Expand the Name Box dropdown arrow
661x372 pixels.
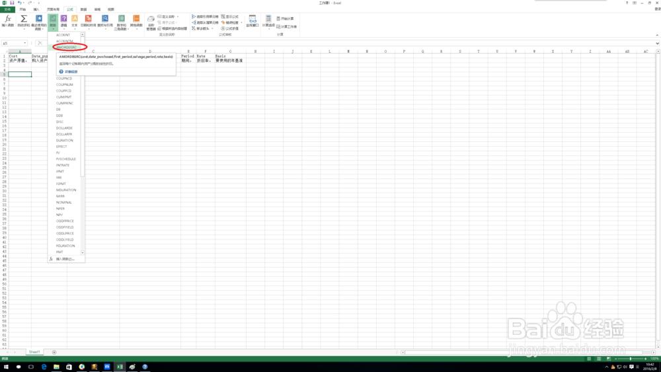click(x=25, y=43)
